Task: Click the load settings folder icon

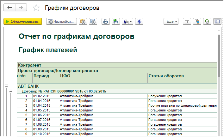Action: (83, 21)
